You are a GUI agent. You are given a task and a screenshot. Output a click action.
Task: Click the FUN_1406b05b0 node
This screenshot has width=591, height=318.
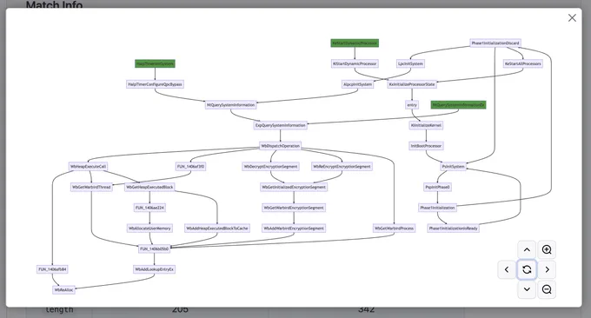(154, 248)
